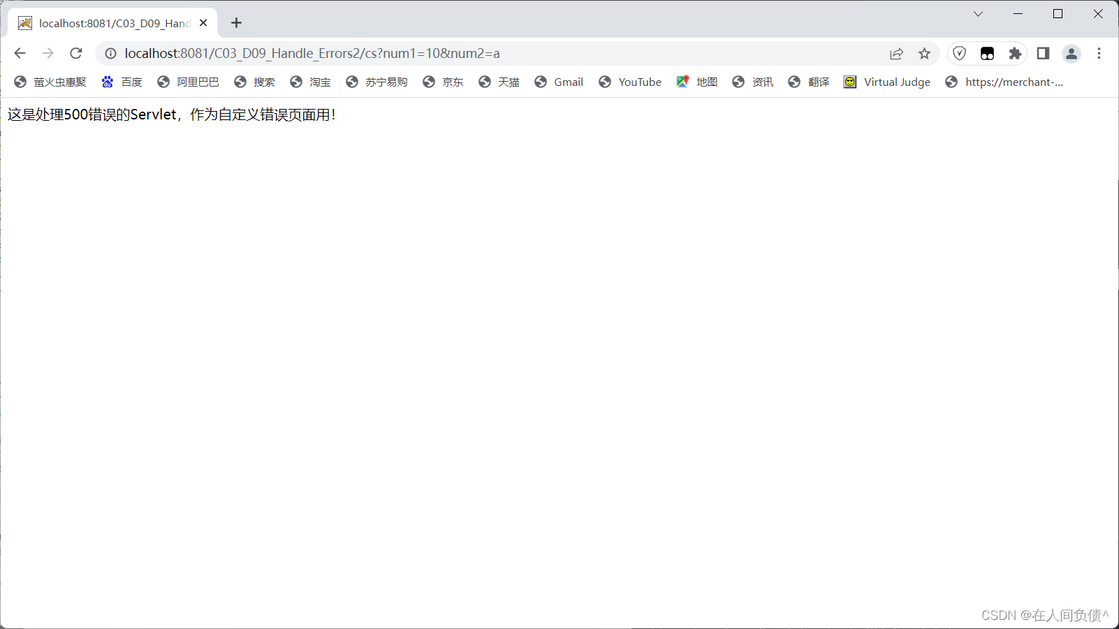Open the 京东 bookmark
Viewport: 1119px width, 629px height.
coord(443,82)
